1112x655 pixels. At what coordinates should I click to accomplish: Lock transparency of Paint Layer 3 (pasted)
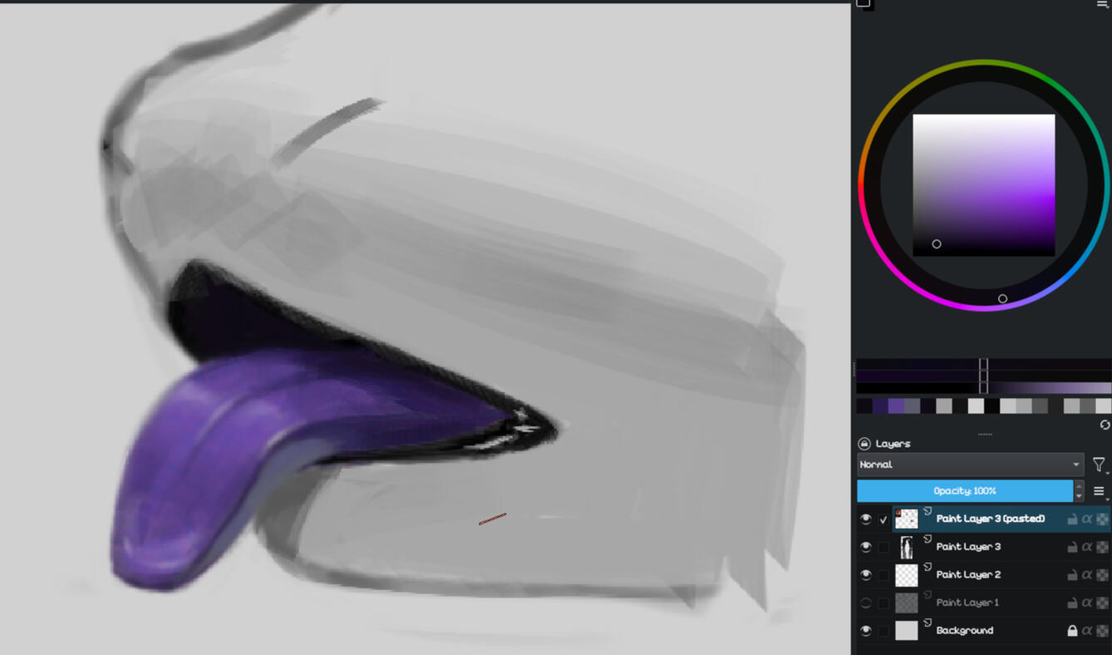click(1102, 519)
